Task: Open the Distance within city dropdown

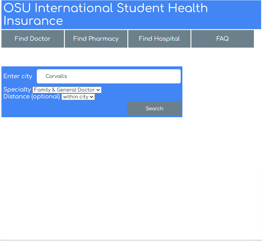Action: pyautogui.click(x=78, y=97)
